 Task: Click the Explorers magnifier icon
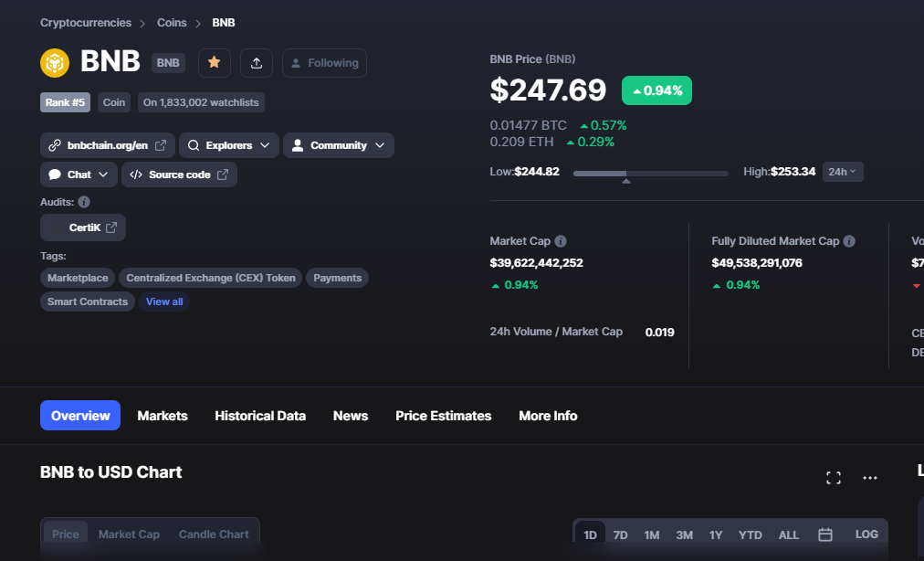click(x=194, y=145)
